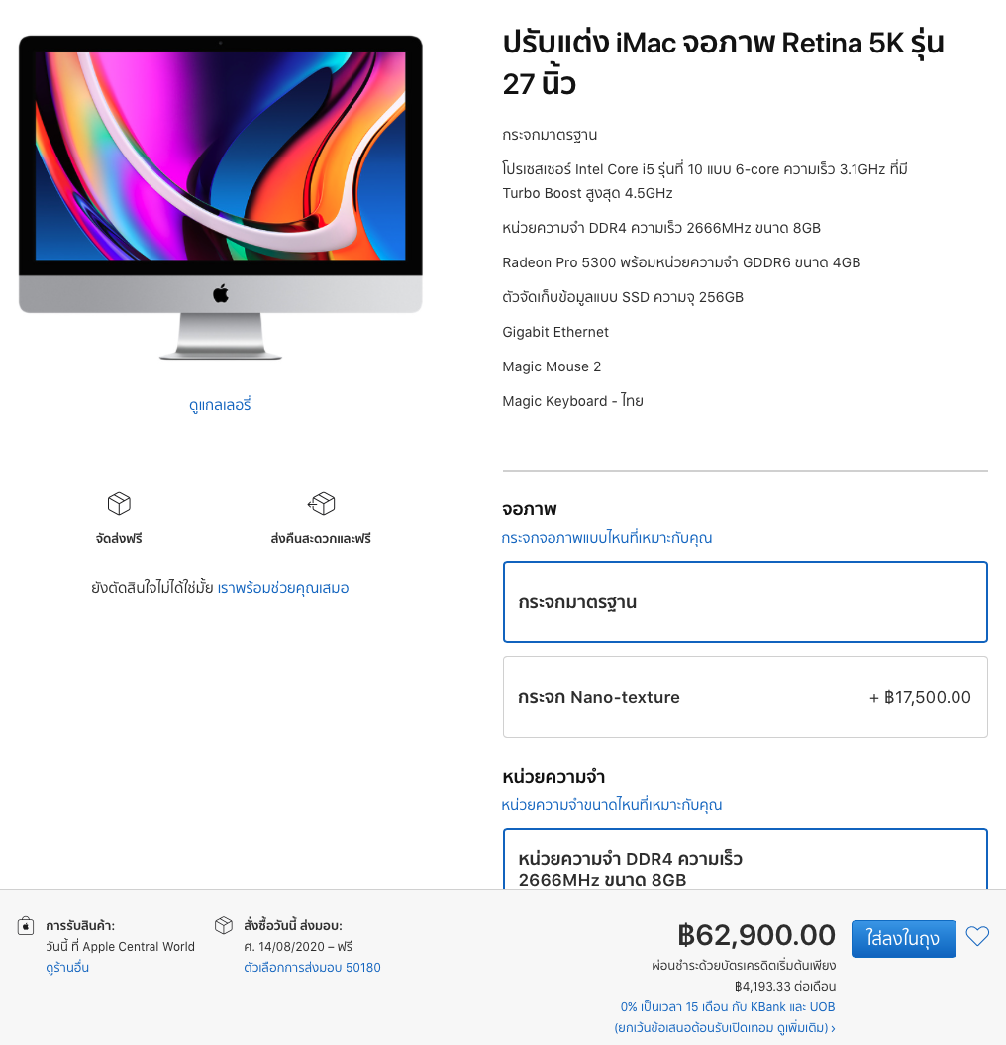Click the ฿62,900.00 total price

(x=756, y=935)
